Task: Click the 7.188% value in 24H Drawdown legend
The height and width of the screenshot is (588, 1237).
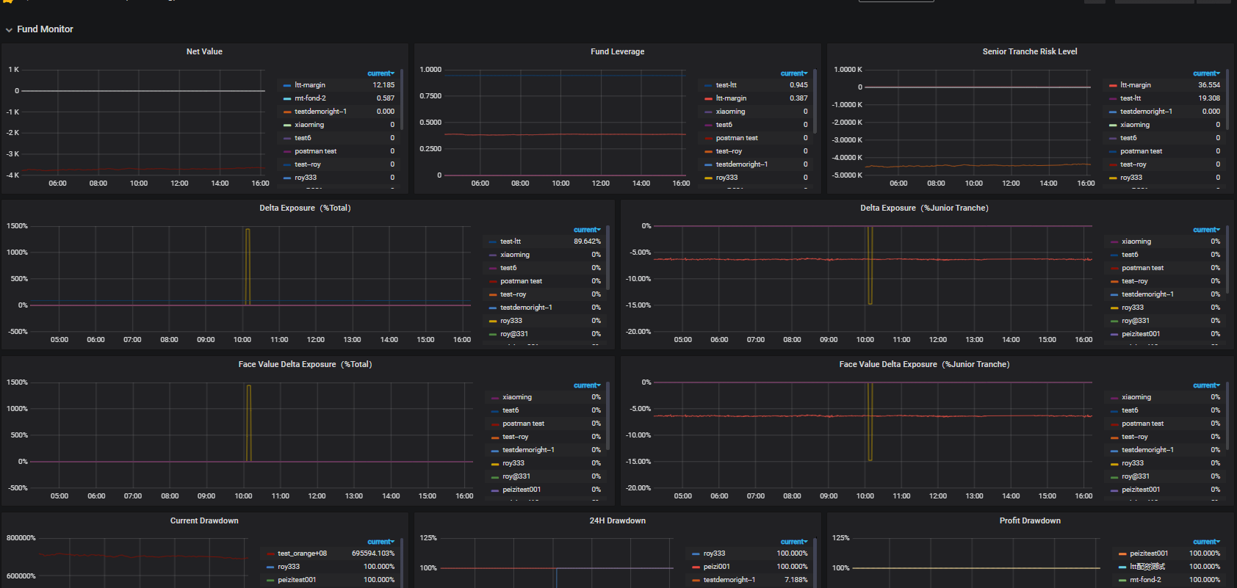Action: (796, 580)
